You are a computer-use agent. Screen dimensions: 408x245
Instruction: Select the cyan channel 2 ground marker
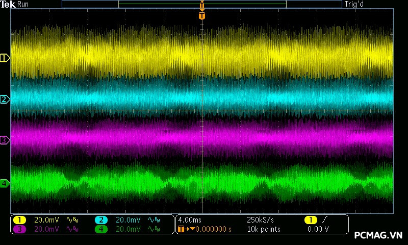(5, 99)
